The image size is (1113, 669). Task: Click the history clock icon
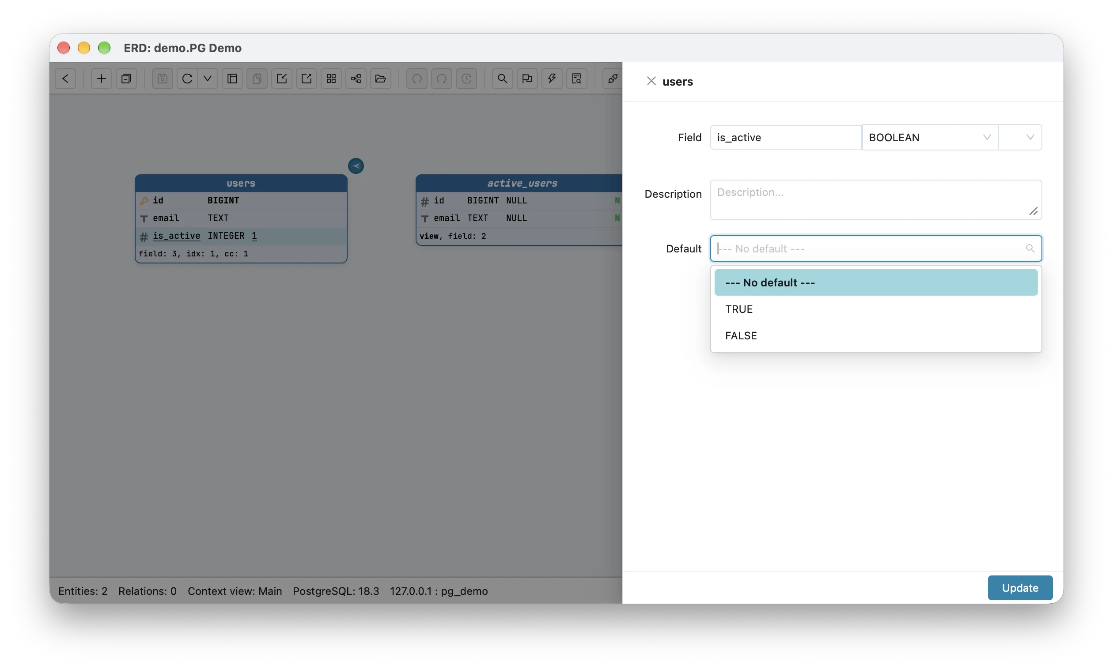click(x=466, y=79)
